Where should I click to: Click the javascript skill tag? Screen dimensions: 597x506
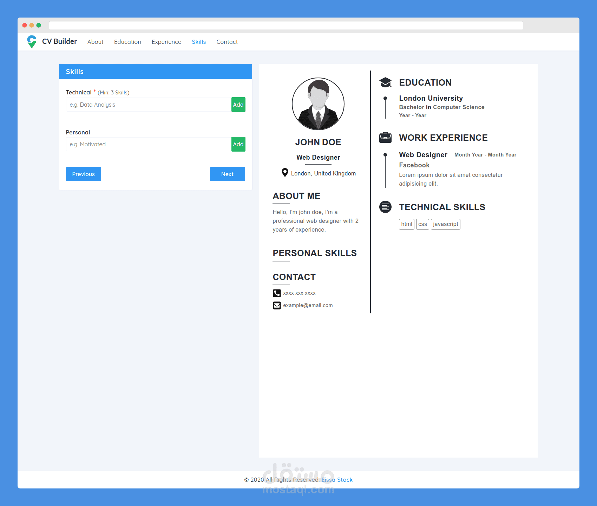tap(446, 224)
